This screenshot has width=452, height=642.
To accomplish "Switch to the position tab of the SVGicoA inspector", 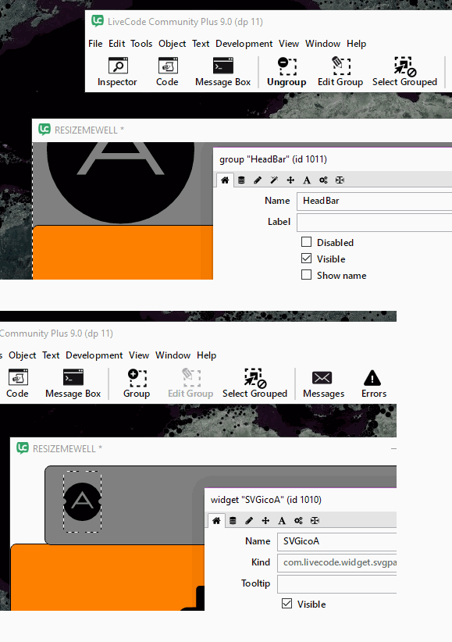I will point(265,520).
